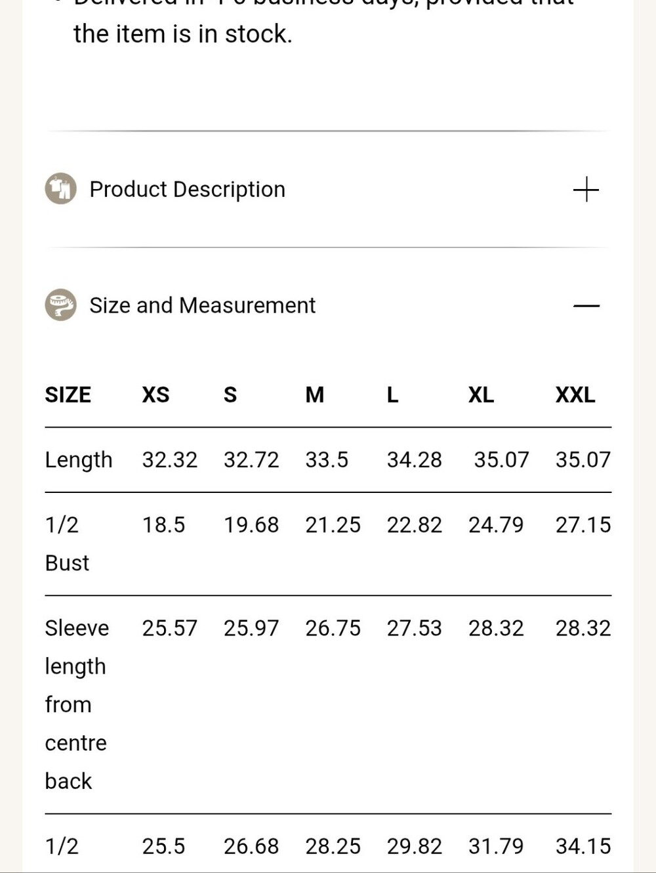This screenshot has height=873, width=656.
Task: Click the XS length value 32.32
Action: click(x=170, y=459)
